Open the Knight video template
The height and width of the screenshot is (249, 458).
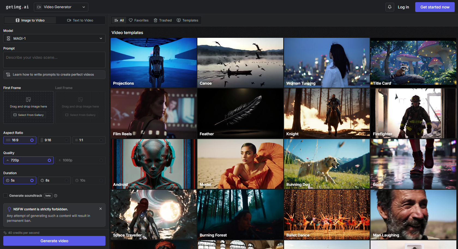pos(327,113)
